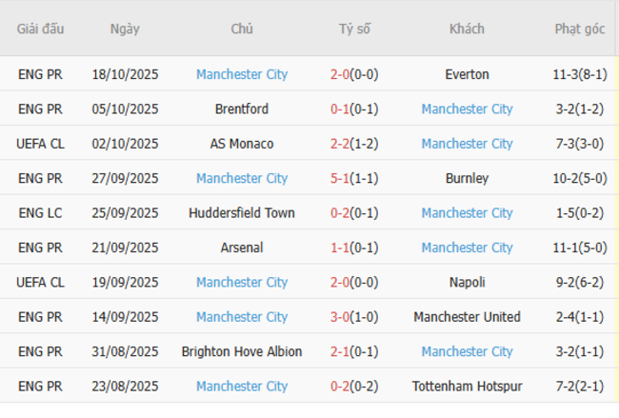Viewport: 619px width, 418px height.
Task: Click the 5-1 score against Burnley
Action: (x=340, y=178)
